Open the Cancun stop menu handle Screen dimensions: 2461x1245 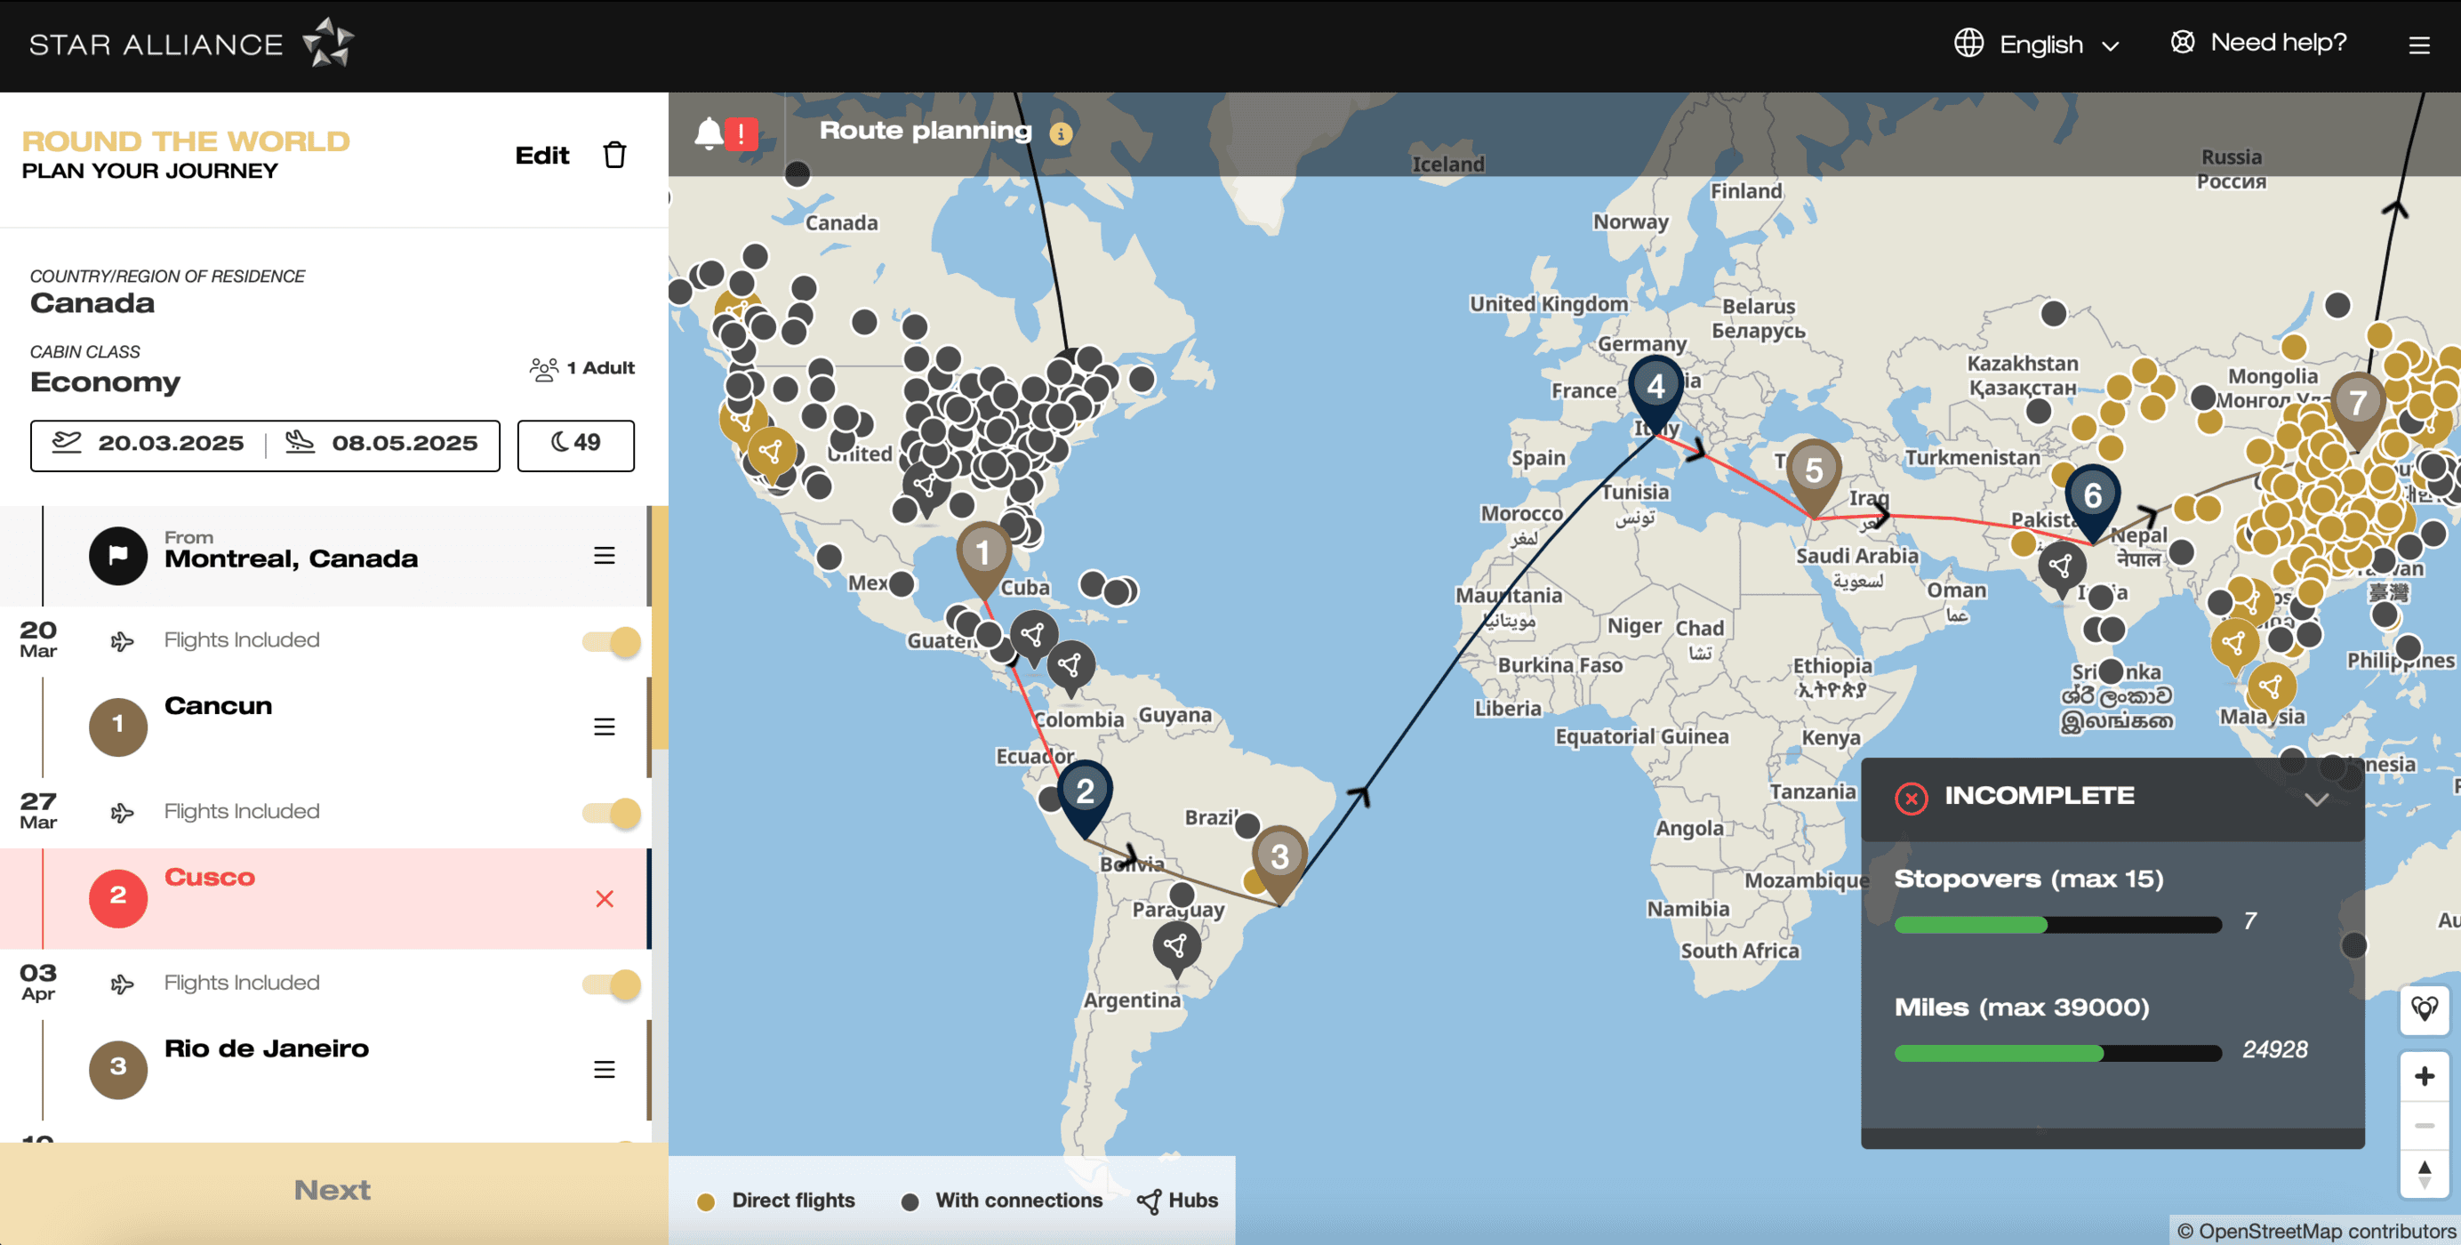604,727
